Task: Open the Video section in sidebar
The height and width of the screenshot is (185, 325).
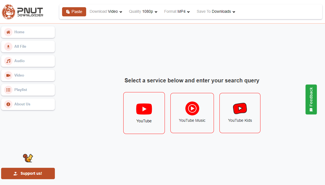Action: (28, 75)
